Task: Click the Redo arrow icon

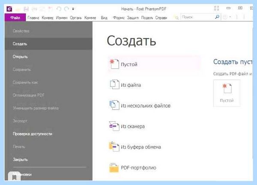Action: tap(66, 9)
